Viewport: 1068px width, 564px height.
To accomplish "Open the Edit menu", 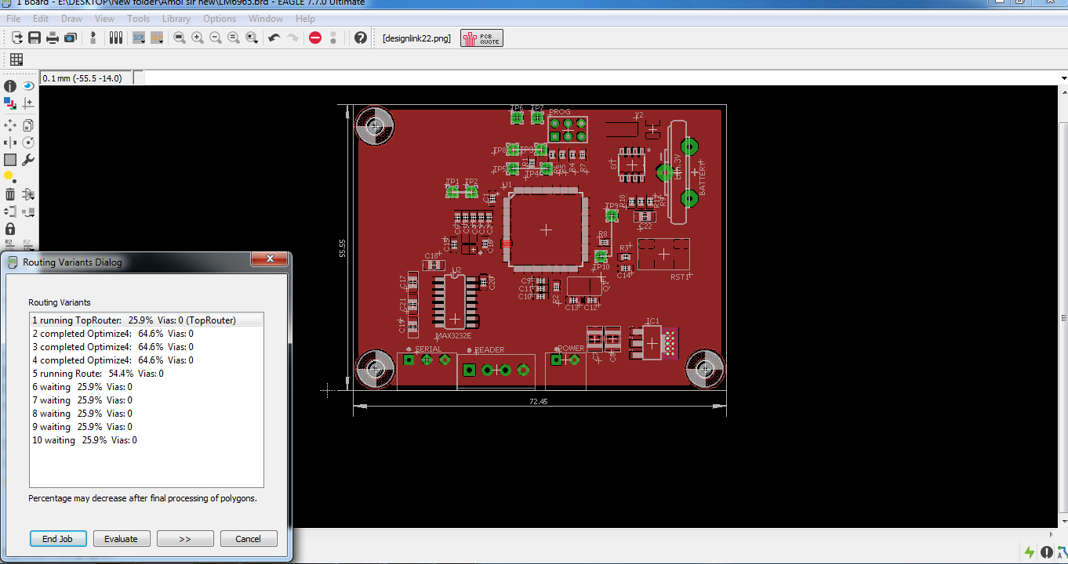I will (41, 19).
